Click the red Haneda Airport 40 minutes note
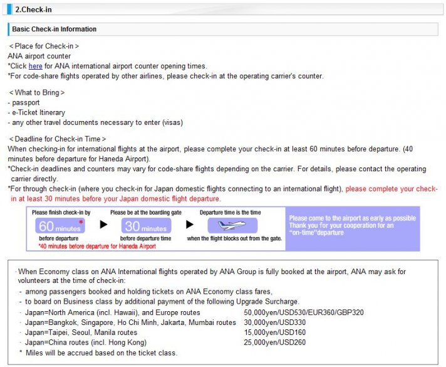This screenshot has height=367, width=446. click(97, 247)
